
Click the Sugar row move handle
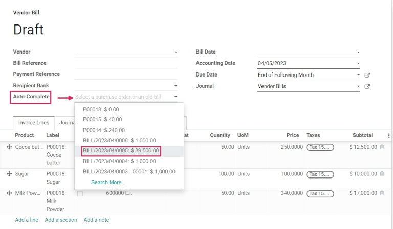tap(9, 174)
